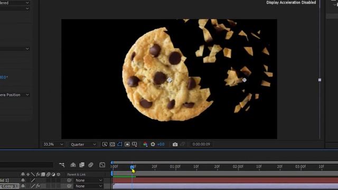
Task: Click the timeline layer search field
Action: pyautogui.click(x=26, y=165)
